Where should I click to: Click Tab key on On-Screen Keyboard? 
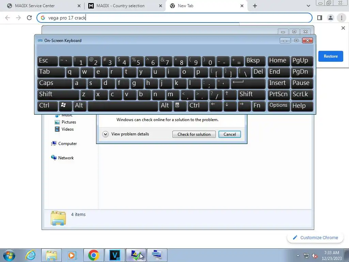click(x=51, y=72)
